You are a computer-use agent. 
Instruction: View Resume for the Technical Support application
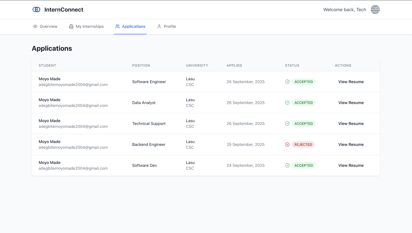coord(351,124)
